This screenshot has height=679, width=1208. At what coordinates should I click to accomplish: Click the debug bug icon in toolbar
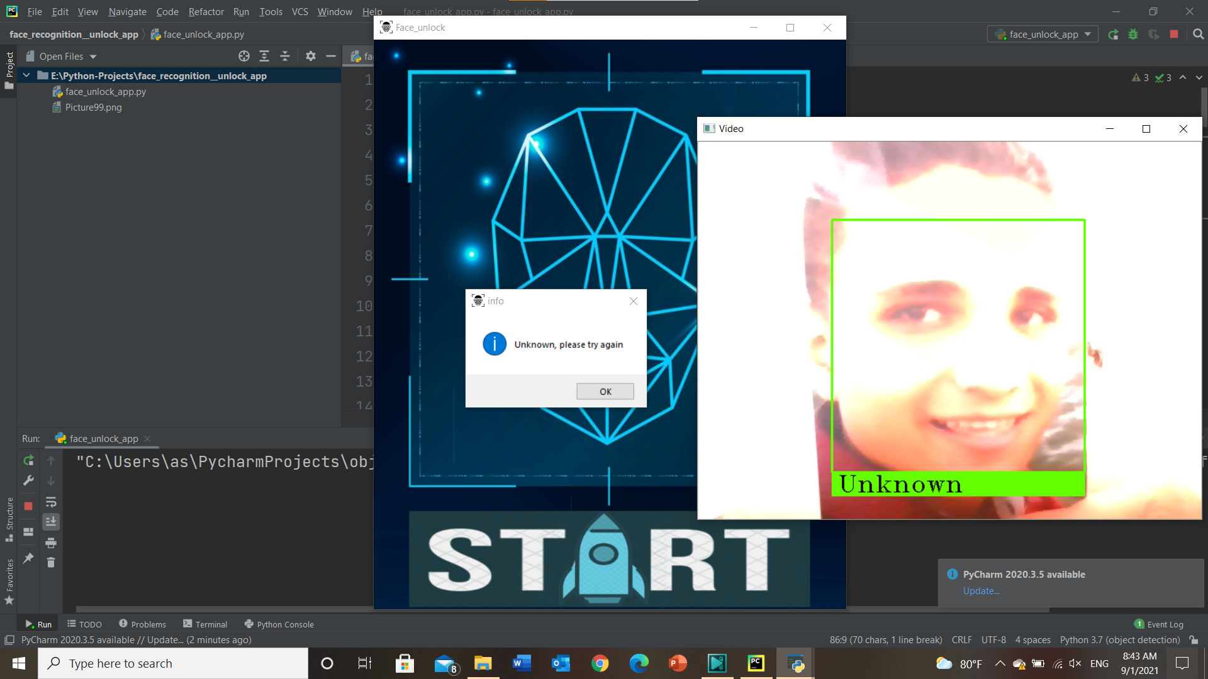coord(1133,34)
